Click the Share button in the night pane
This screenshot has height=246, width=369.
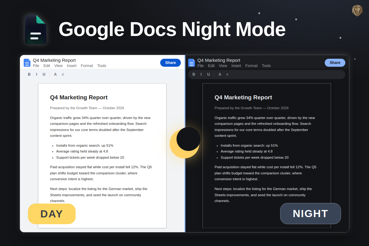(335, 63)
